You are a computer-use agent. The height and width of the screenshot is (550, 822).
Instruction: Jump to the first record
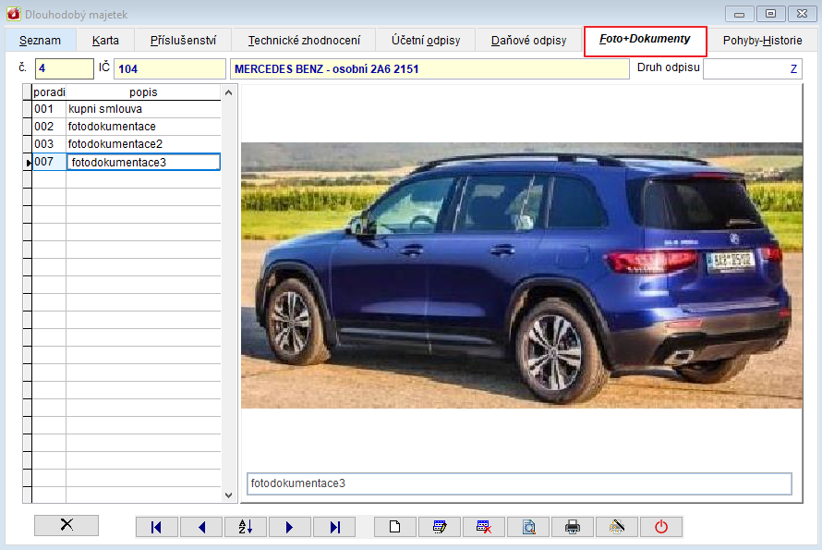[156, 527]
